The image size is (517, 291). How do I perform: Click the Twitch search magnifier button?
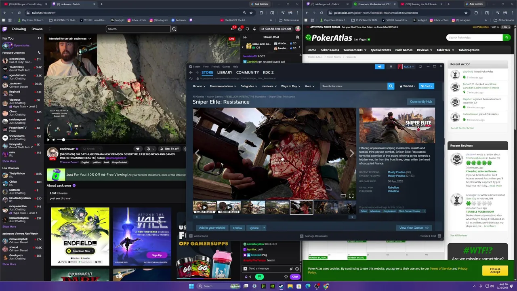tap(174, 29)
